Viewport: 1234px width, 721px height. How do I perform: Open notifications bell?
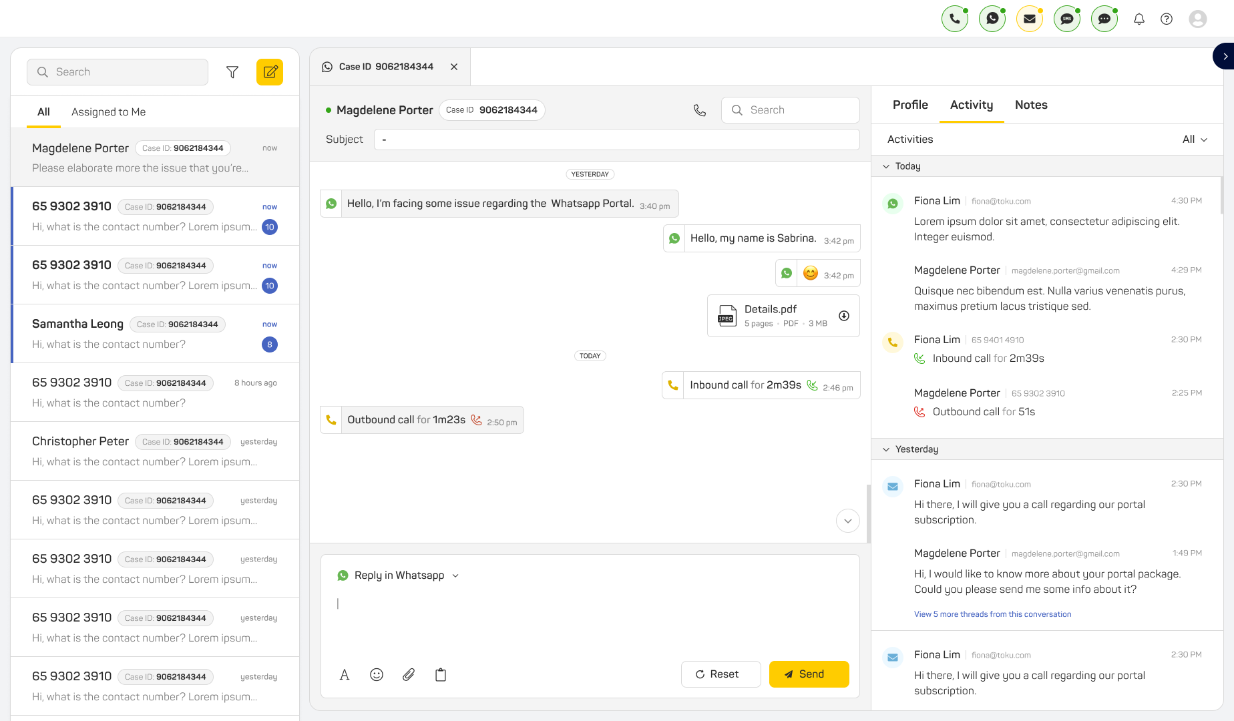tap(1139, 19)
